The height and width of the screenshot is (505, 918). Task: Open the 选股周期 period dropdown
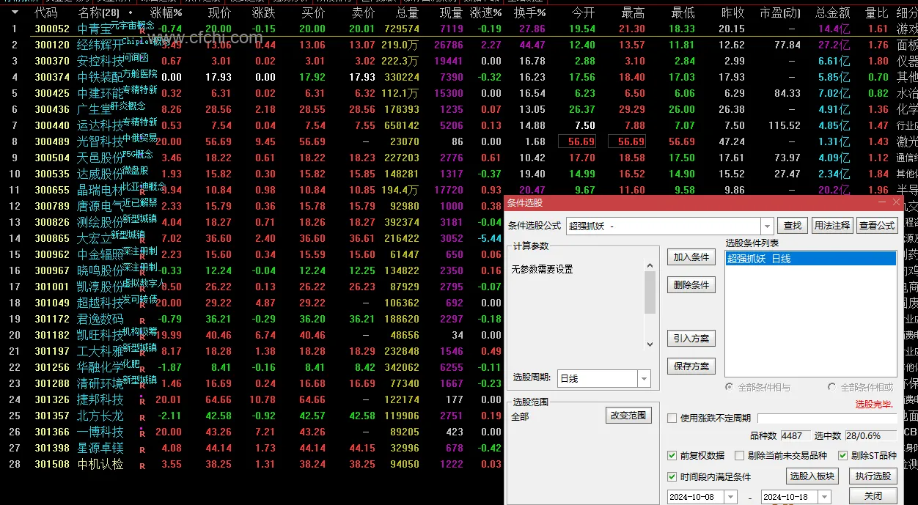pyautogui.click(x=644, y=379)
